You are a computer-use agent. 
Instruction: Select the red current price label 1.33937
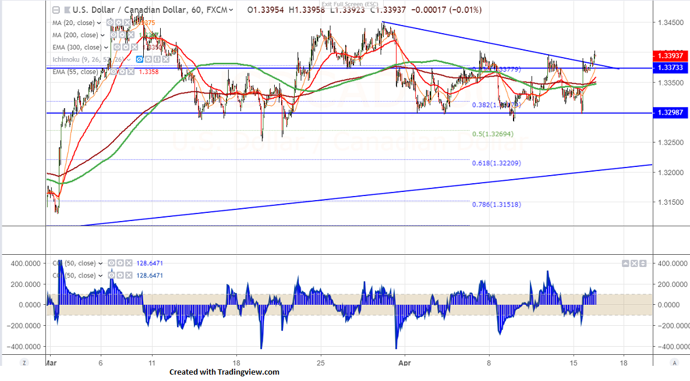(671, 56)
